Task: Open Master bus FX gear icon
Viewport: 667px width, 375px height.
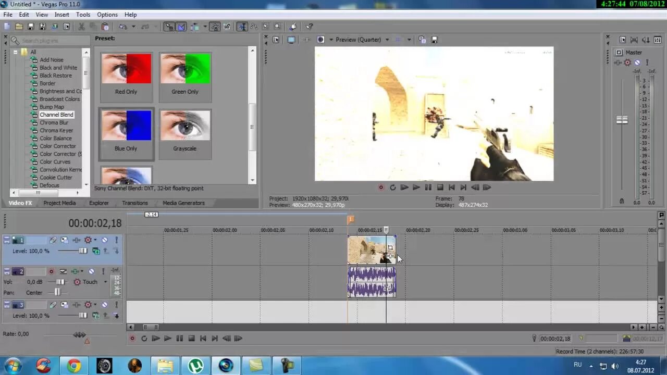Action: pos(627,63)
